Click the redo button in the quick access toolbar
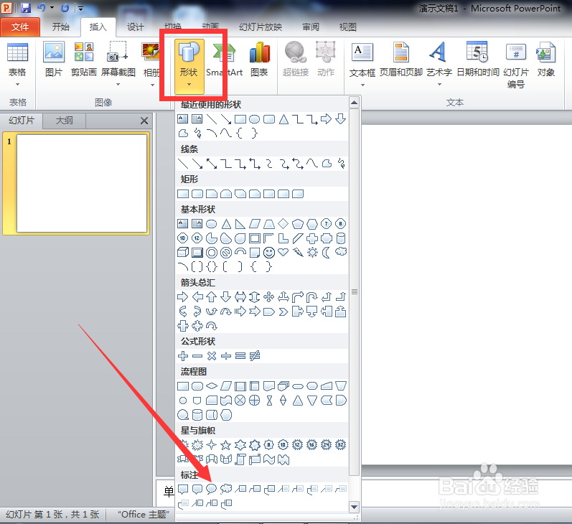The width and height of the screenshot is (572, 524). [x=65, y=8]
